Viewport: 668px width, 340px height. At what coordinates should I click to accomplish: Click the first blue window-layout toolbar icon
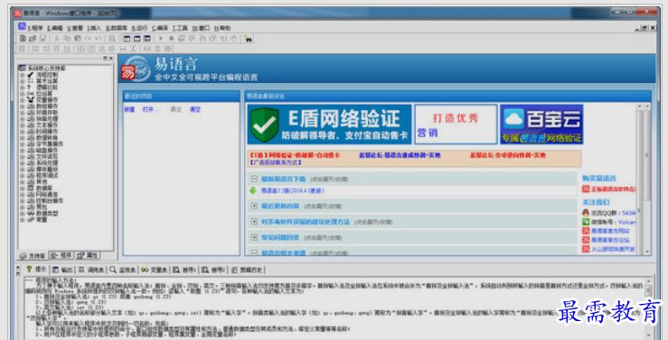click(x=127, y=38)
